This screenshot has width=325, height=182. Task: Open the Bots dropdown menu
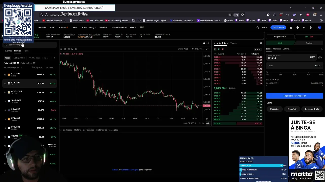click(76, 28)
